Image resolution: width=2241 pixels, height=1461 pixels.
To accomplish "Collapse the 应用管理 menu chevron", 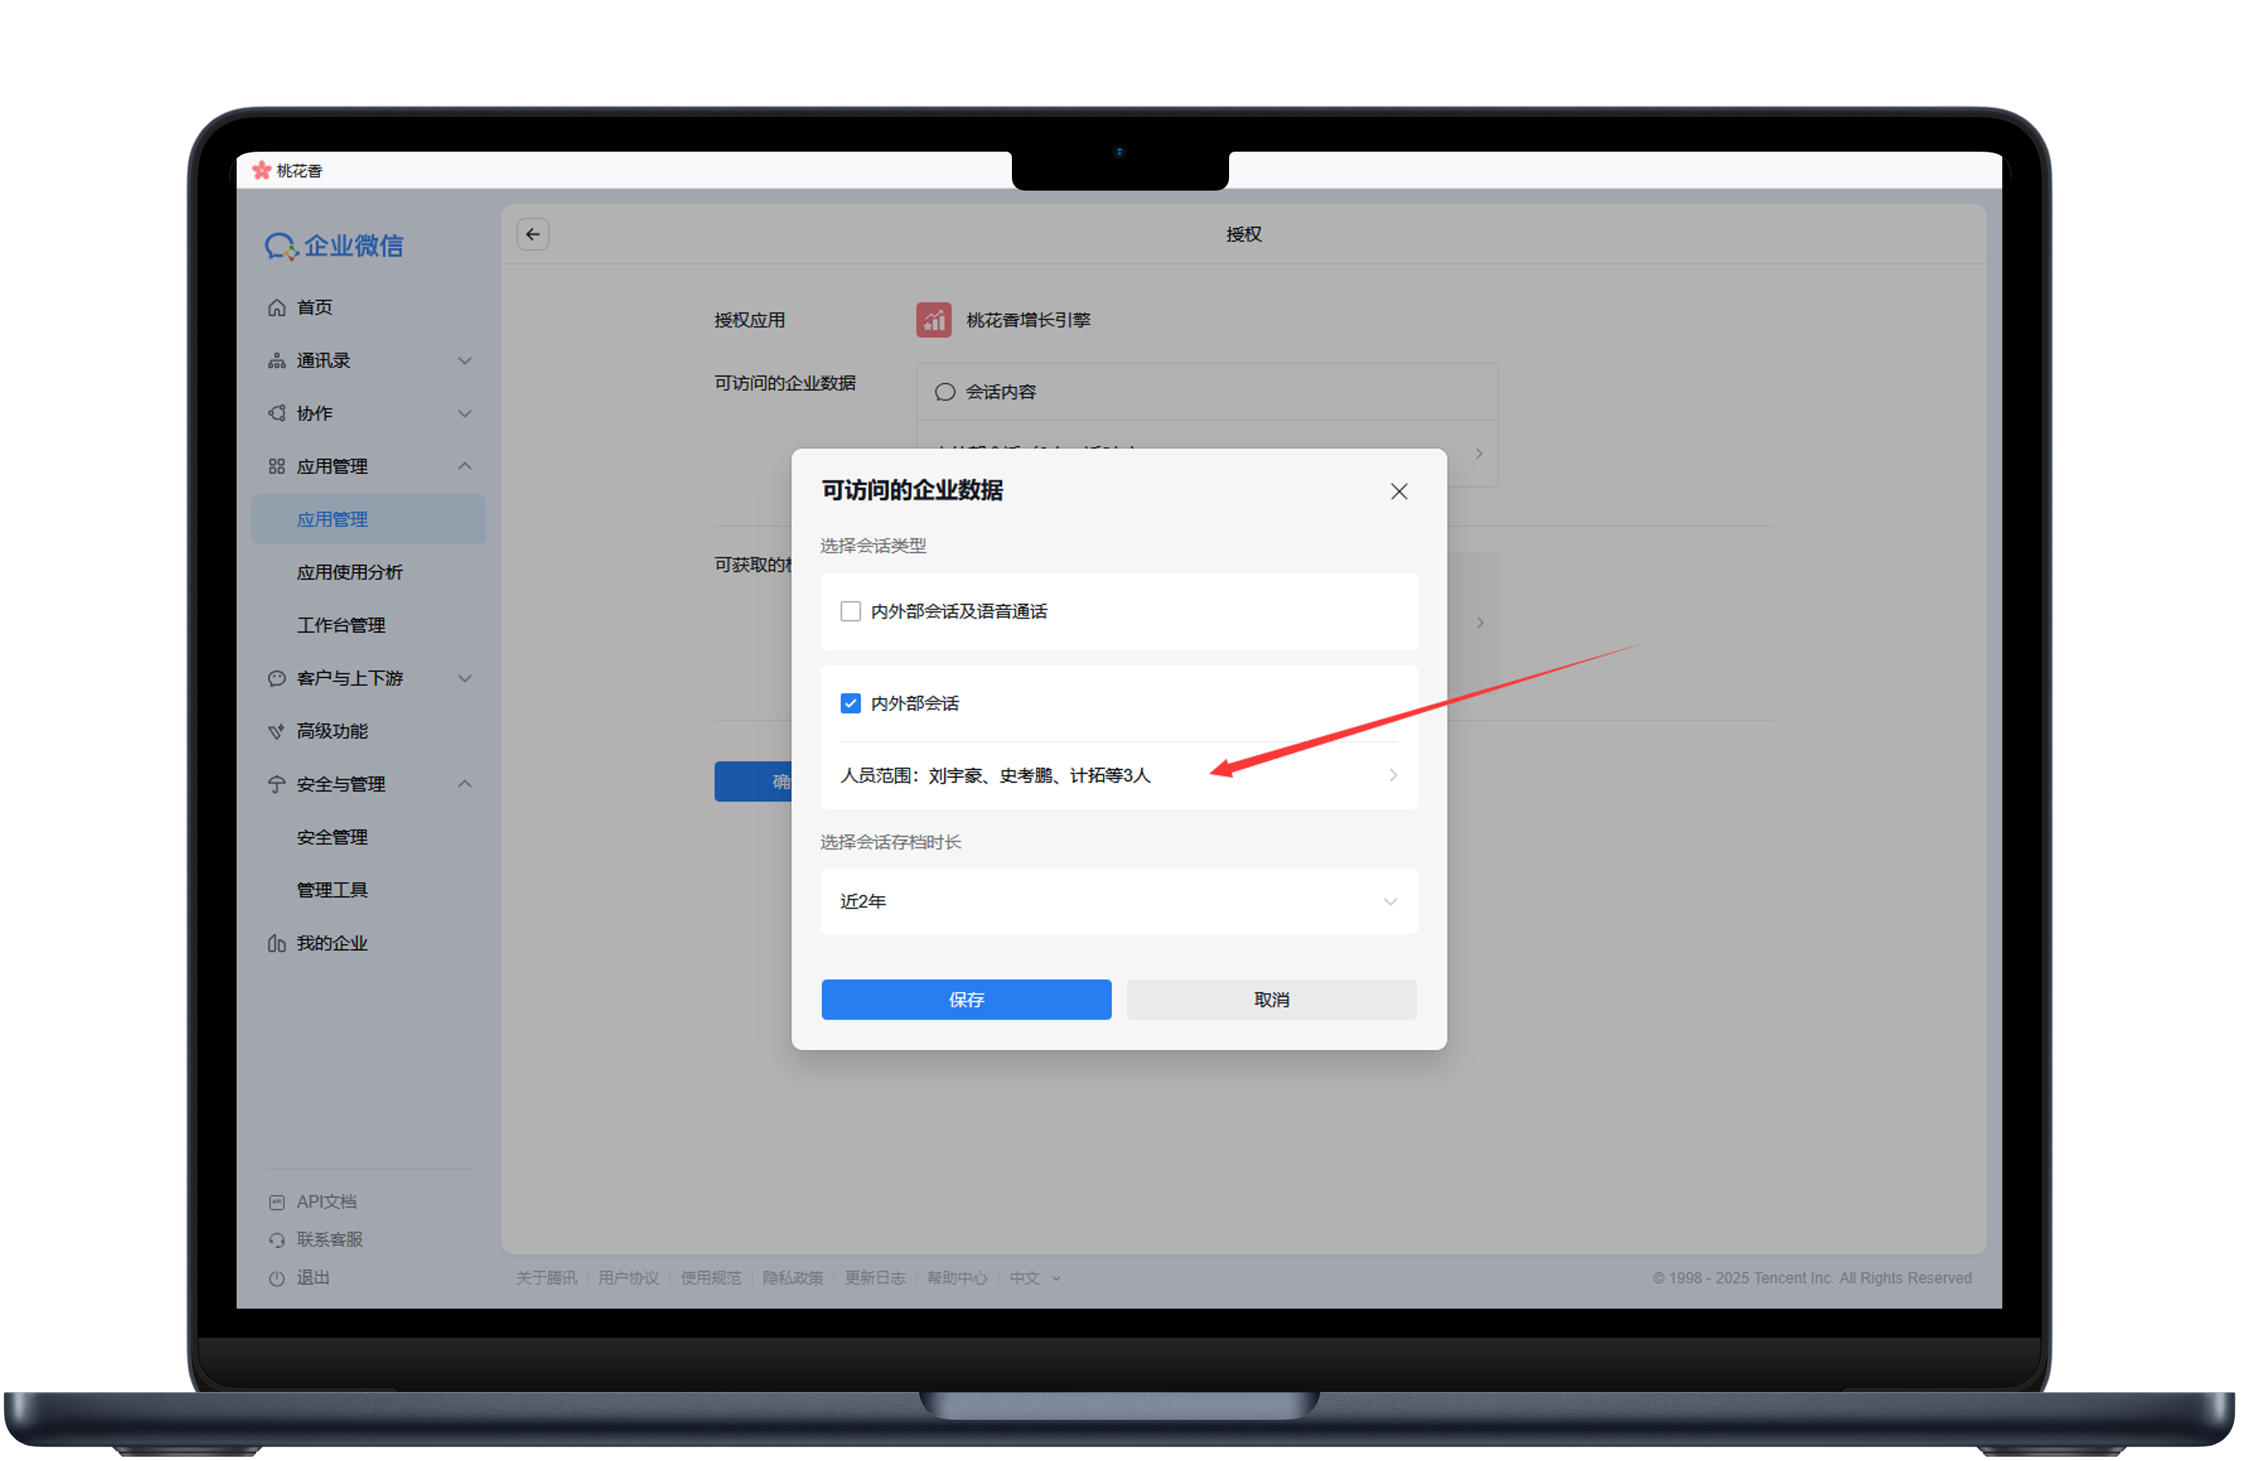I will [x=465, y=467].
